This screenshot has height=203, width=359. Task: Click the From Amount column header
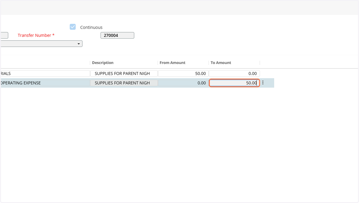pos(172,63)
